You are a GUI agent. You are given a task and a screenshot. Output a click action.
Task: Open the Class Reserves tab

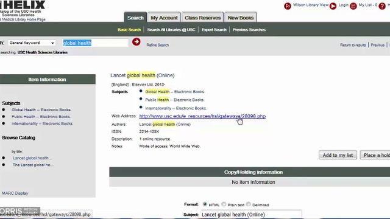202,18
